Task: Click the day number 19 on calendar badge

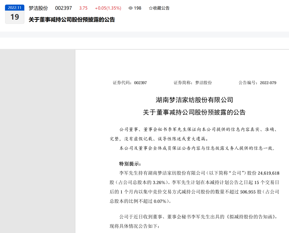Action: (x=15, y=17)
